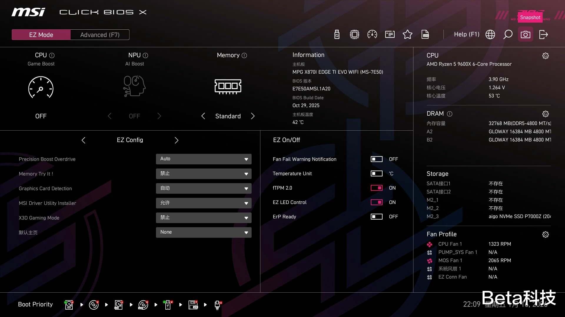
Task: Click the hardware monitor gauge toolbar icon
Action: tap(372, 35)
